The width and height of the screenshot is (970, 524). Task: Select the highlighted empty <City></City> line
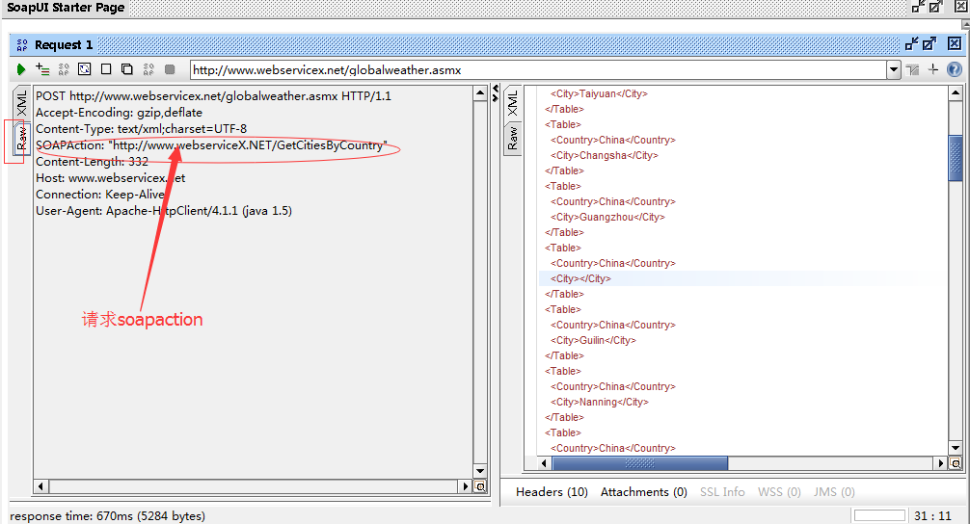(580, 278)
